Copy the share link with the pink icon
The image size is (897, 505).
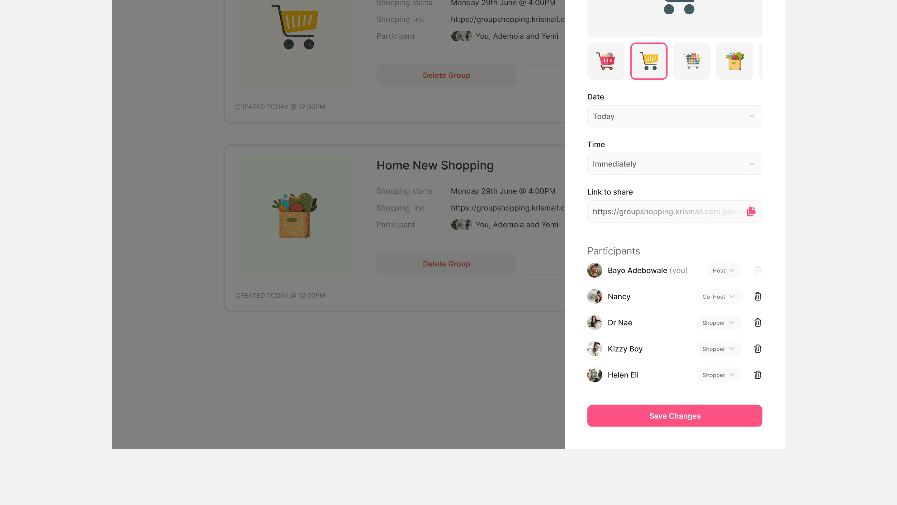pos(751,212)
